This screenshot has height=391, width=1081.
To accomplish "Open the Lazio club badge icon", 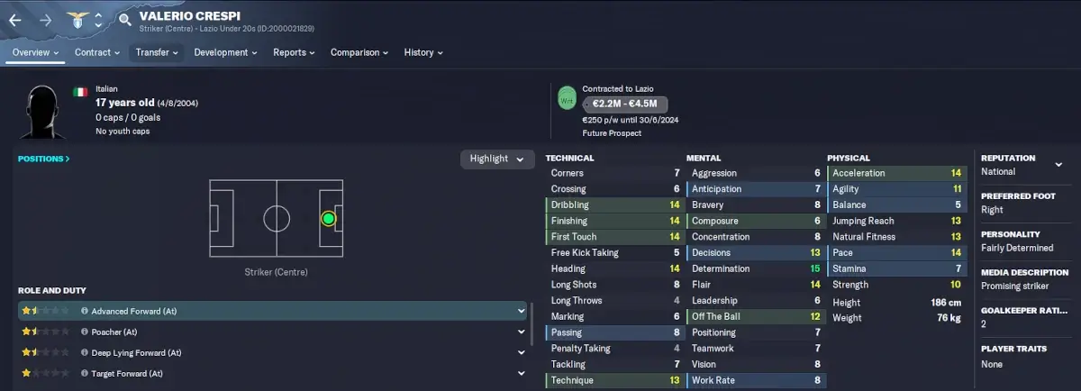I will pos(79,20).
